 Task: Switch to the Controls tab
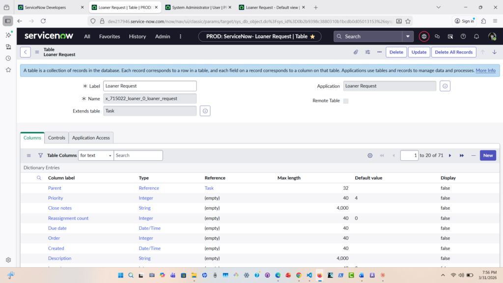[56, 138]
